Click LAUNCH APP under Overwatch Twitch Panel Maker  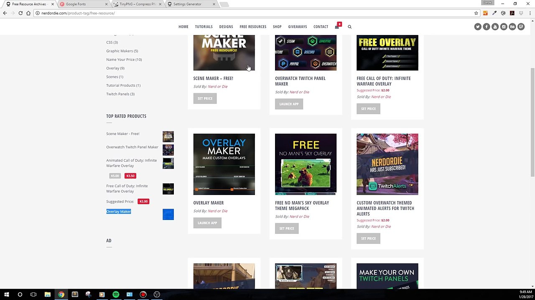pos(289,104)
